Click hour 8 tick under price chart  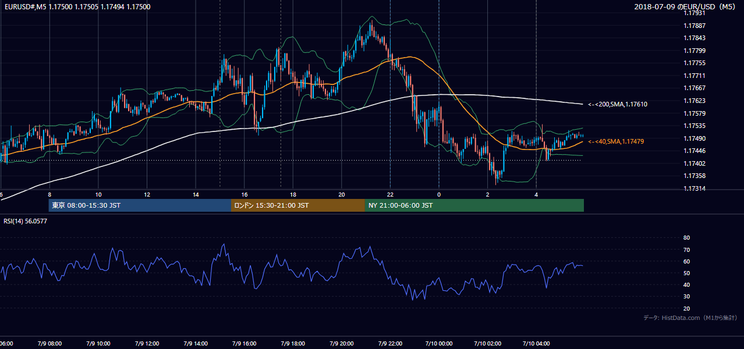pos(49,195)
